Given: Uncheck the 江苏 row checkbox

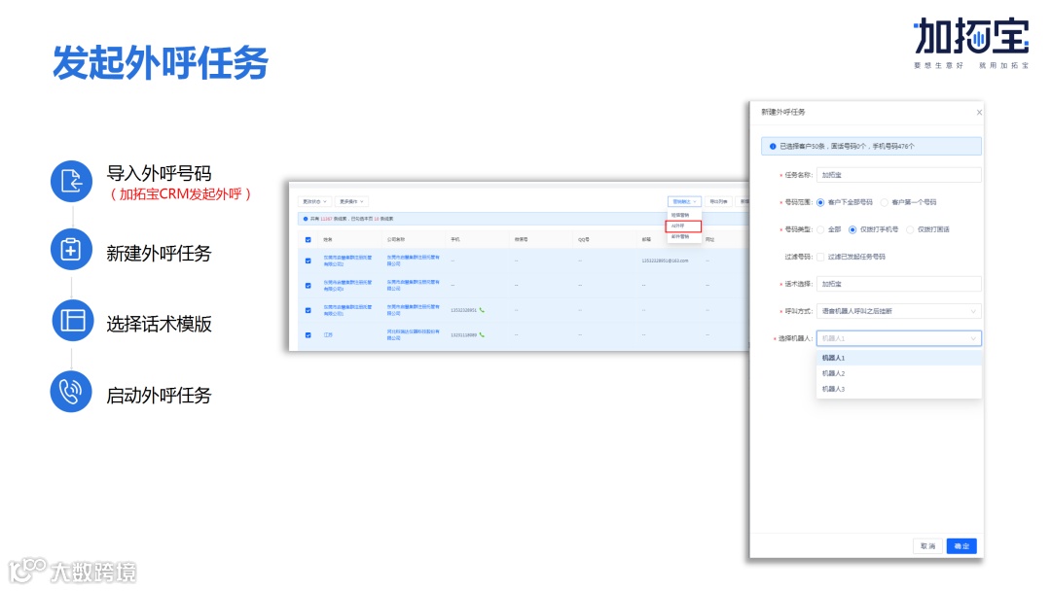Looking at the screenshot, I should click(x=308, y=335).
